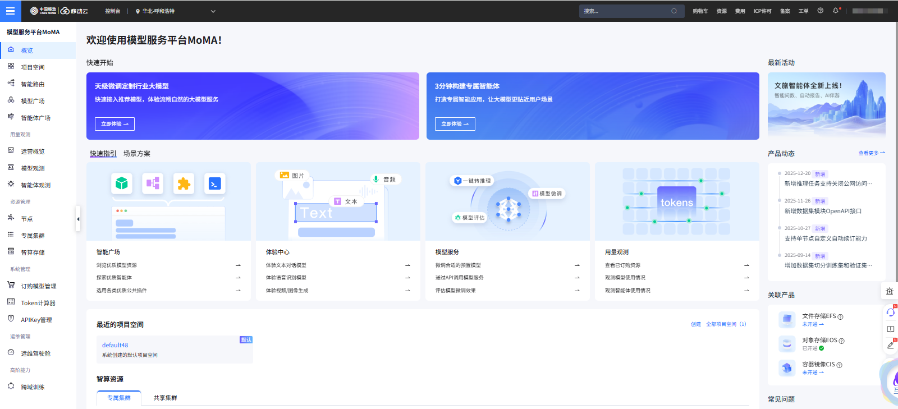Screen dimensions: 898x409
Task: Open 订购模型管理 in the sidebar
Action: point(38,286)
